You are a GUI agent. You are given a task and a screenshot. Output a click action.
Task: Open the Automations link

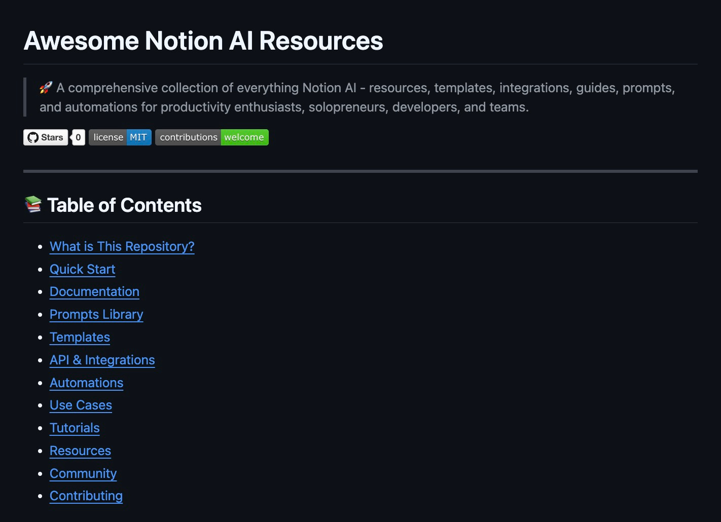(x=86, y=383)
